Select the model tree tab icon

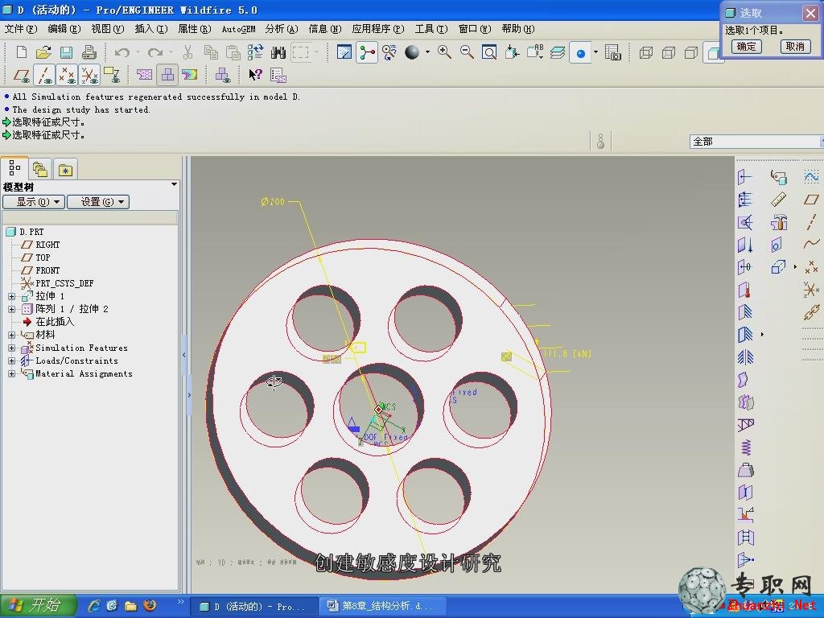coord(14,169)
